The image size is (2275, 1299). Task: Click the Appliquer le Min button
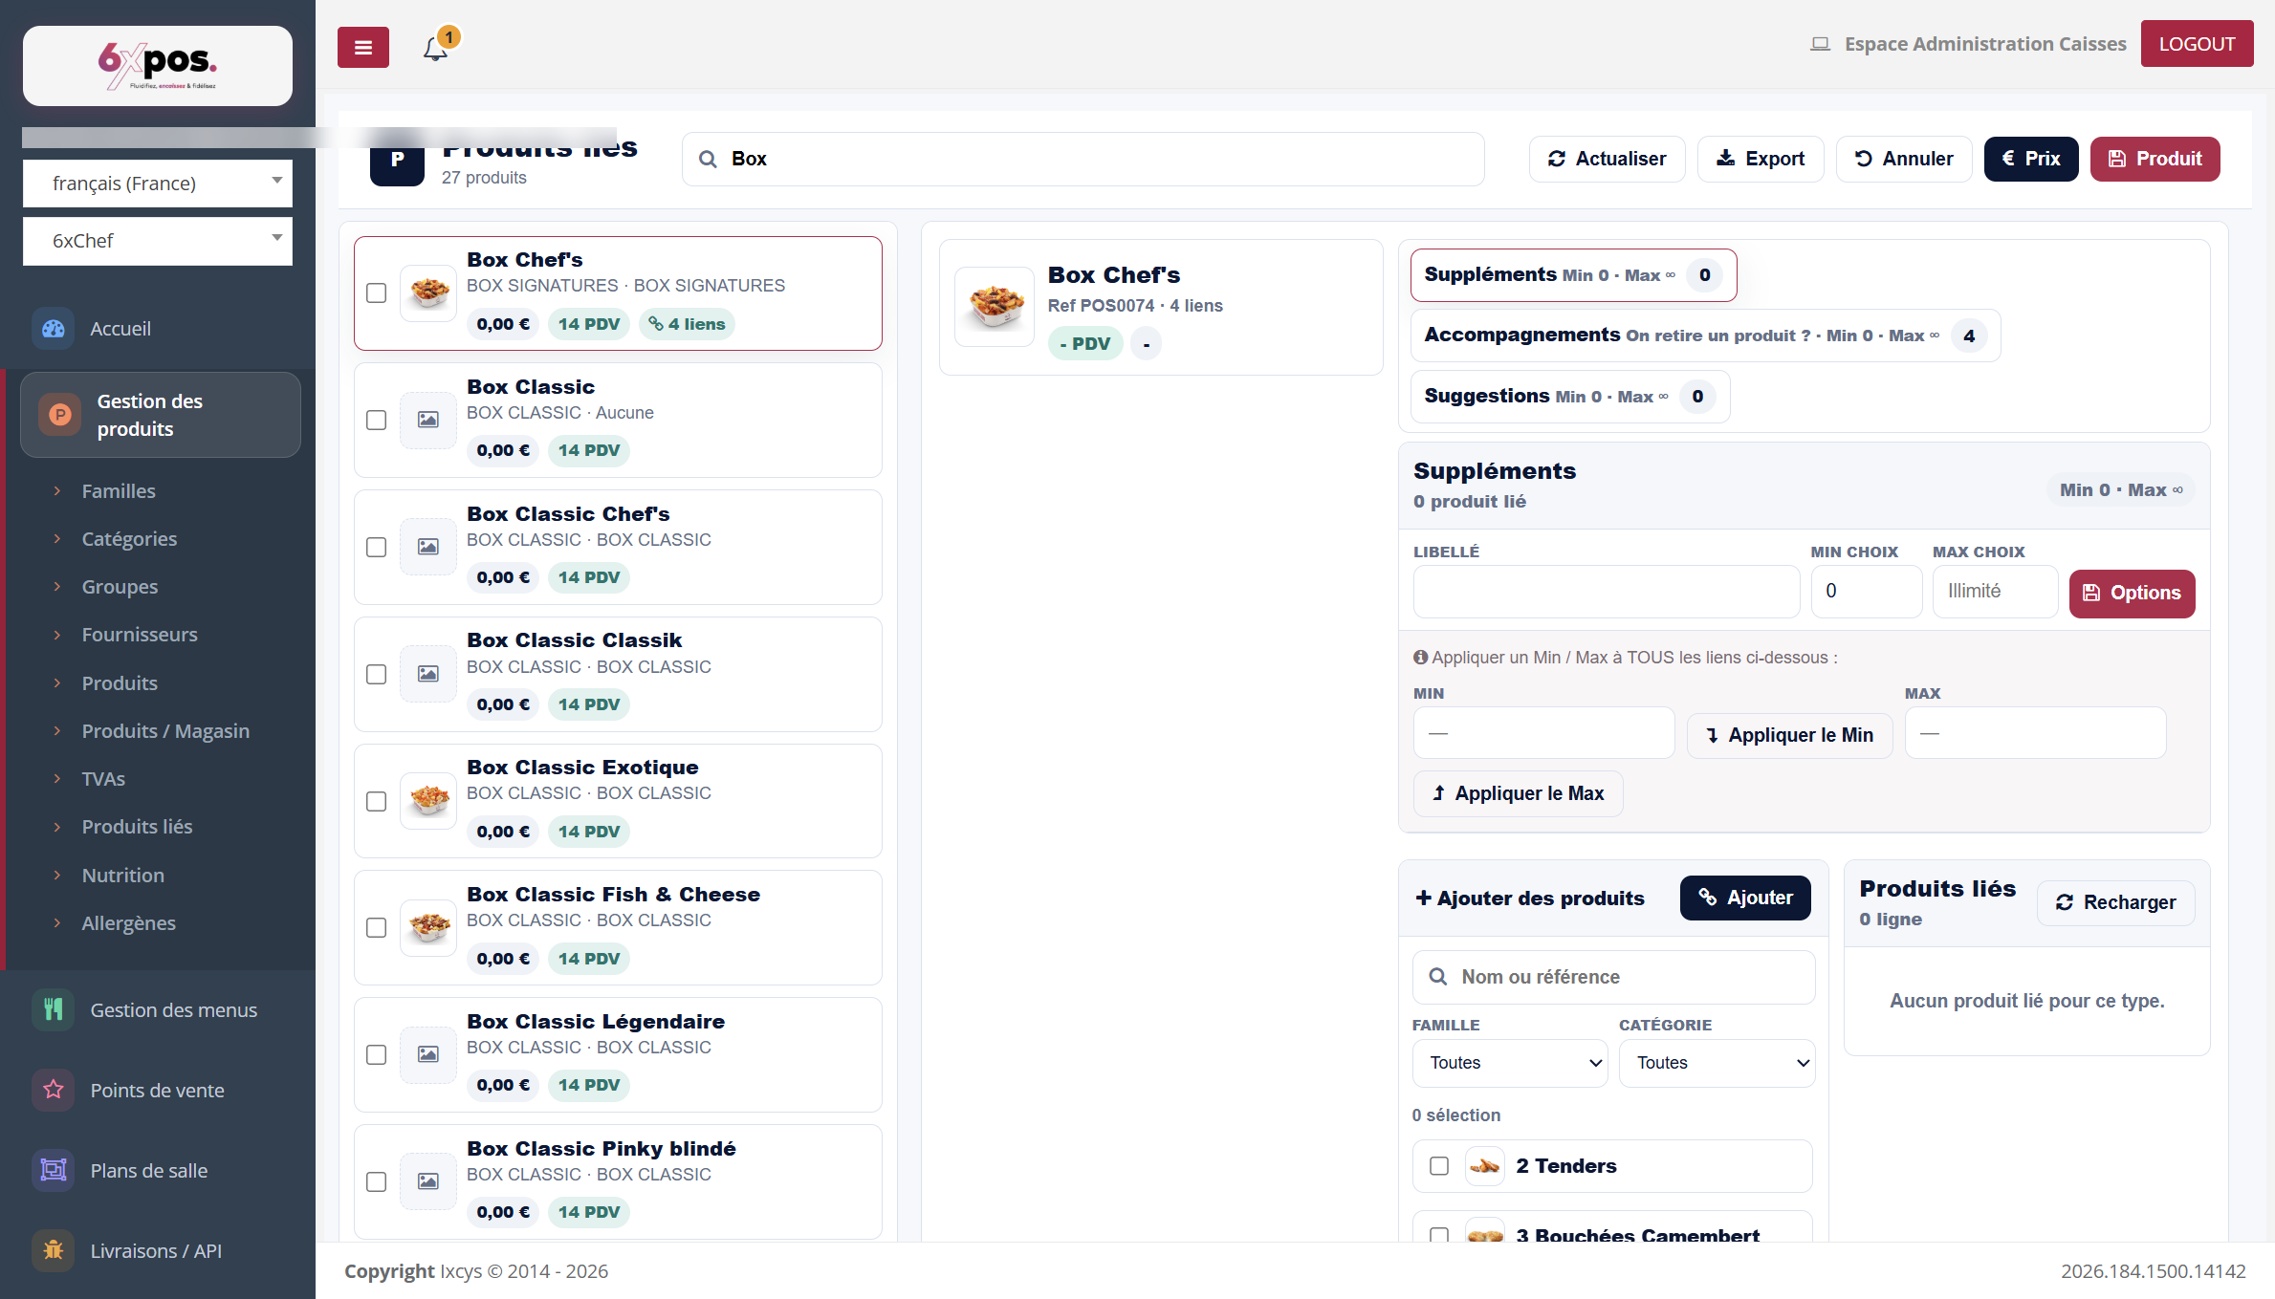point(1789,735)
